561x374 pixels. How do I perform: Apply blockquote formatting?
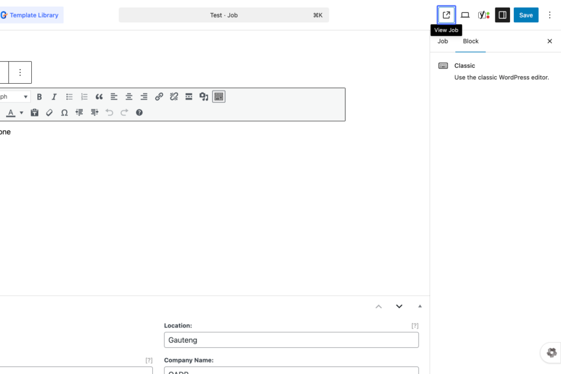99,97
